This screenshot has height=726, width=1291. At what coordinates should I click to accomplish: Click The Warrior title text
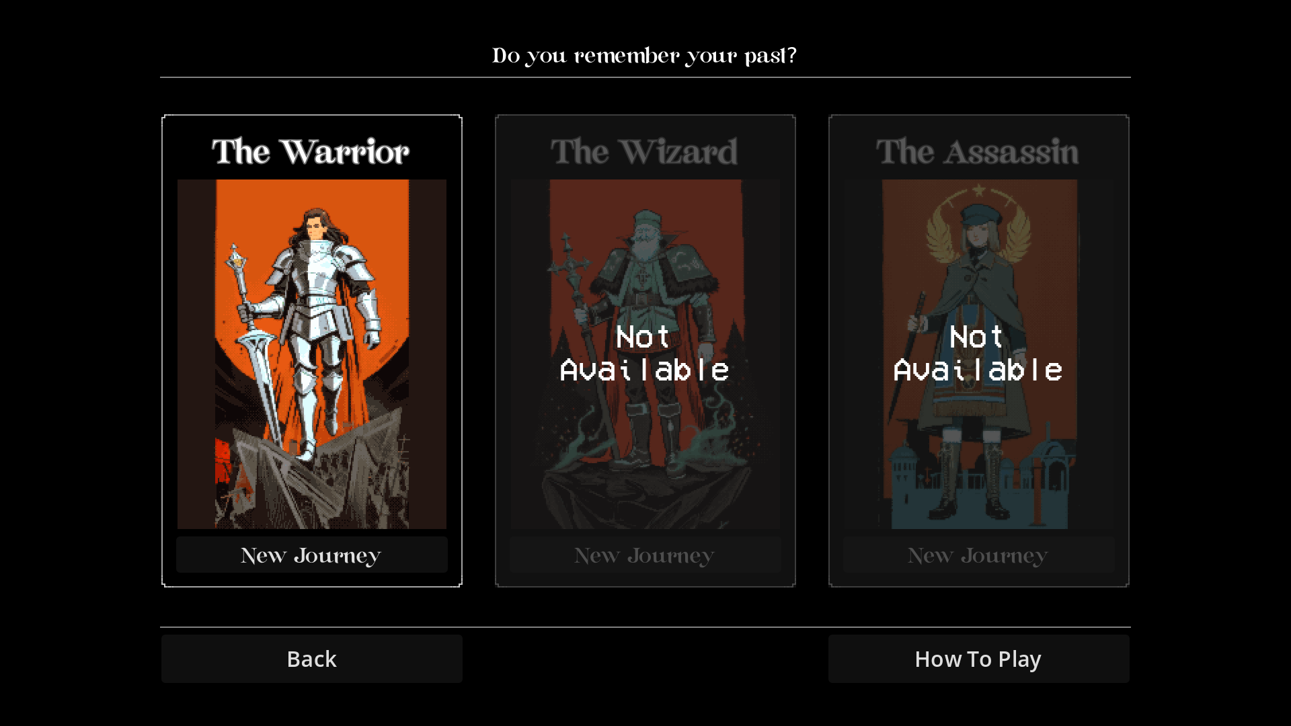click(x=311, y=152)
